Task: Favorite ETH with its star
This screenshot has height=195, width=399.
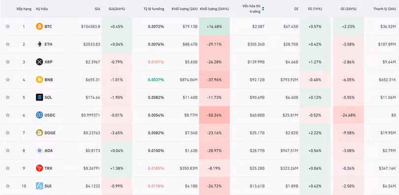Action: click(x=7, y=44)
